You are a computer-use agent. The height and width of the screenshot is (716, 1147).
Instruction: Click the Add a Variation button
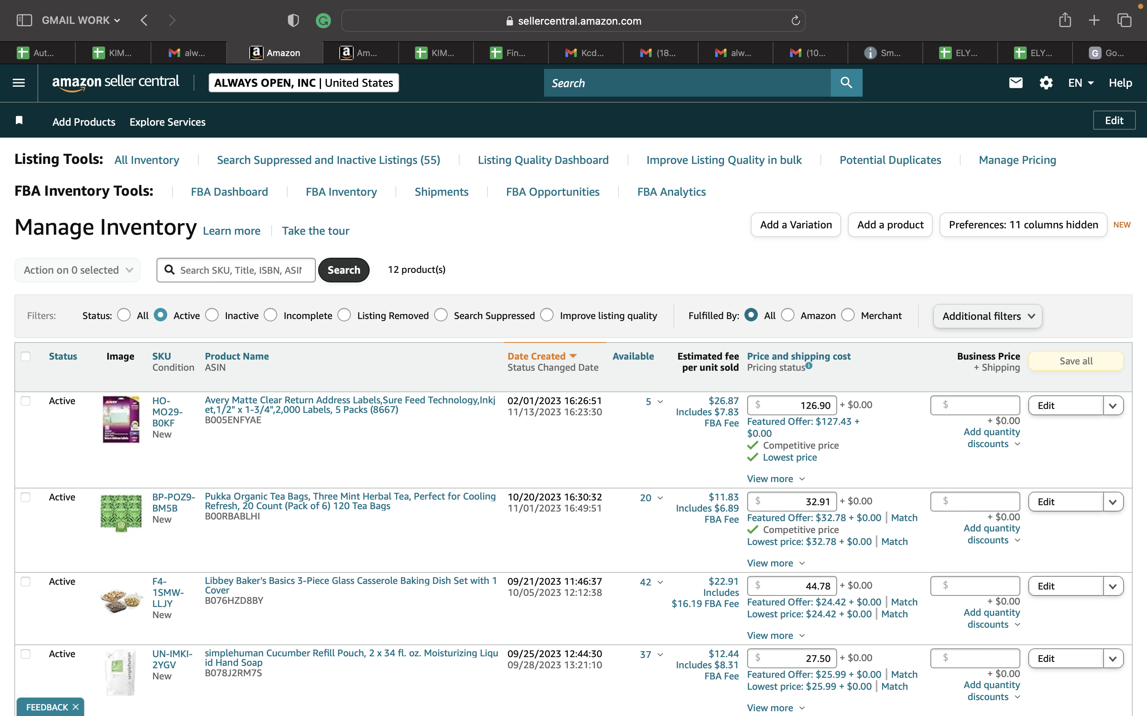point(796,224)
